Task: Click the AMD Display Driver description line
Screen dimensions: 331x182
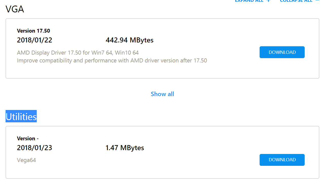Action: pos(78,53)
